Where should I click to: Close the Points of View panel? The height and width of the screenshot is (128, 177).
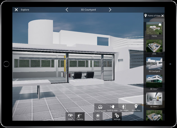[162, 16]
